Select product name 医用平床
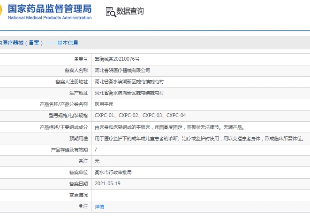Viewport: 310px width, 221px height. pos(104,104)
